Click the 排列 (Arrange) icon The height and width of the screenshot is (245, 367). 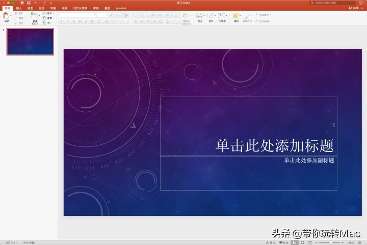click(235, 16)
